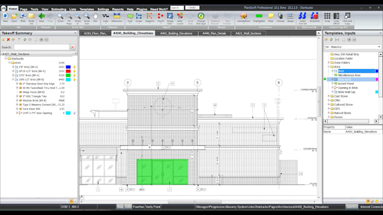Click the Single Click takeoff icon
383x215 pixels.
point(170,16)
